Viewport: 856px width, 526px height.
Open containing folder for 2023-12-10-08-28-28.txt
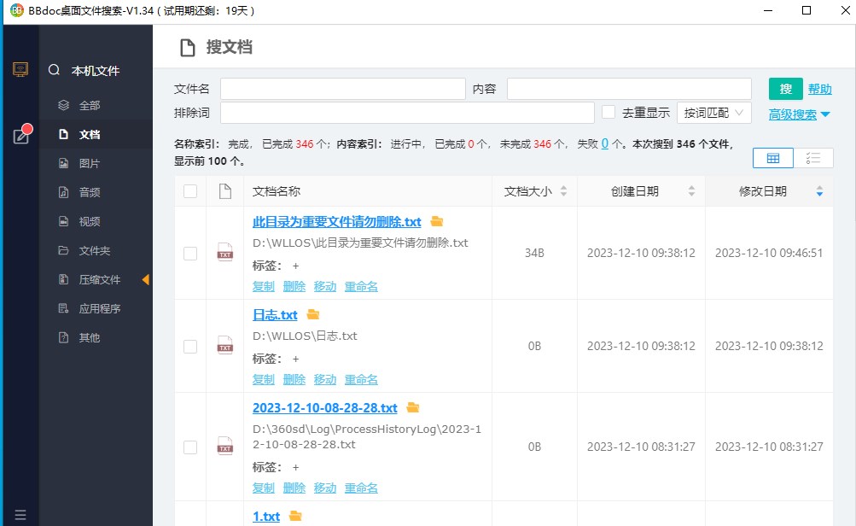click(413, 407)
